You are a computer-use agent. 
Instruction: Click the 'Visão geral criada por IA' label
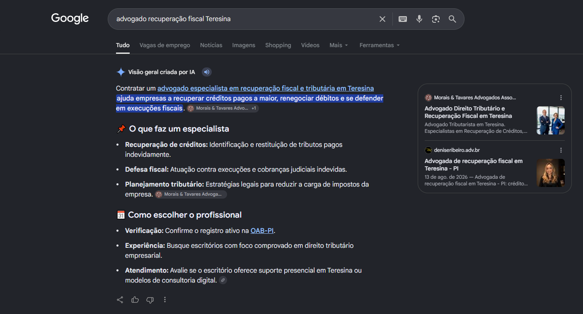pyautogui.click(x=162, y=72)
